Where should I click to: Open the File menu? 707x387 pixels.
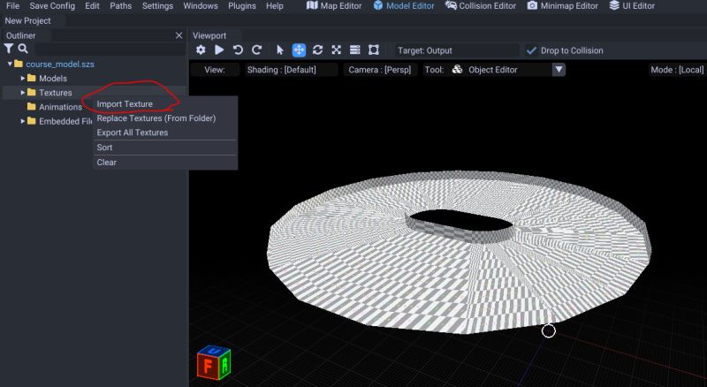coord(12,6)
